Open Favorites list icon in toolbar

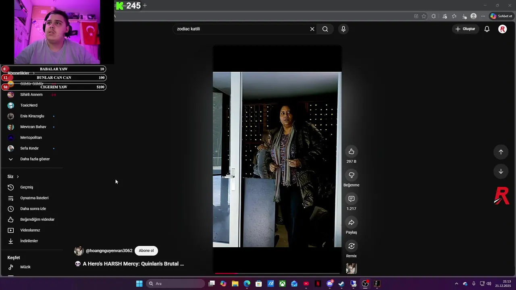454,16
